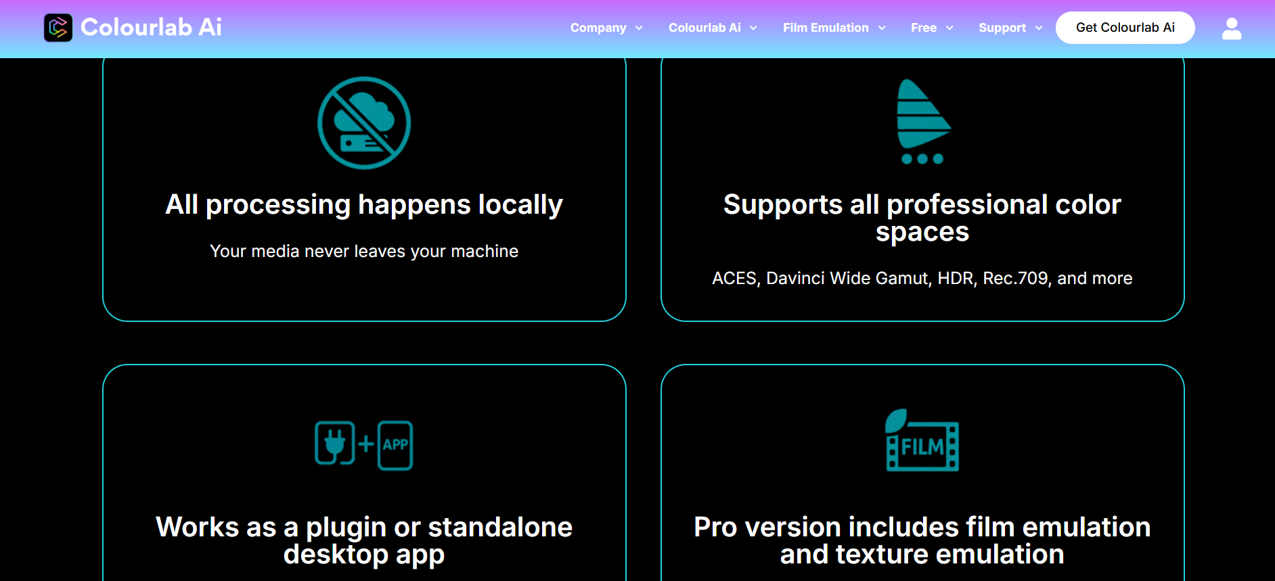Click the color spaces striped cone icon
This screenshot has height=581, width=1275.
(x=922, y=122)
